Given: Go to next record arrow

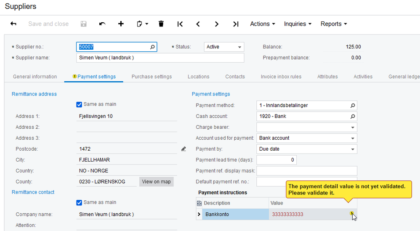Looking at the screenshot, I should (217, 24).
